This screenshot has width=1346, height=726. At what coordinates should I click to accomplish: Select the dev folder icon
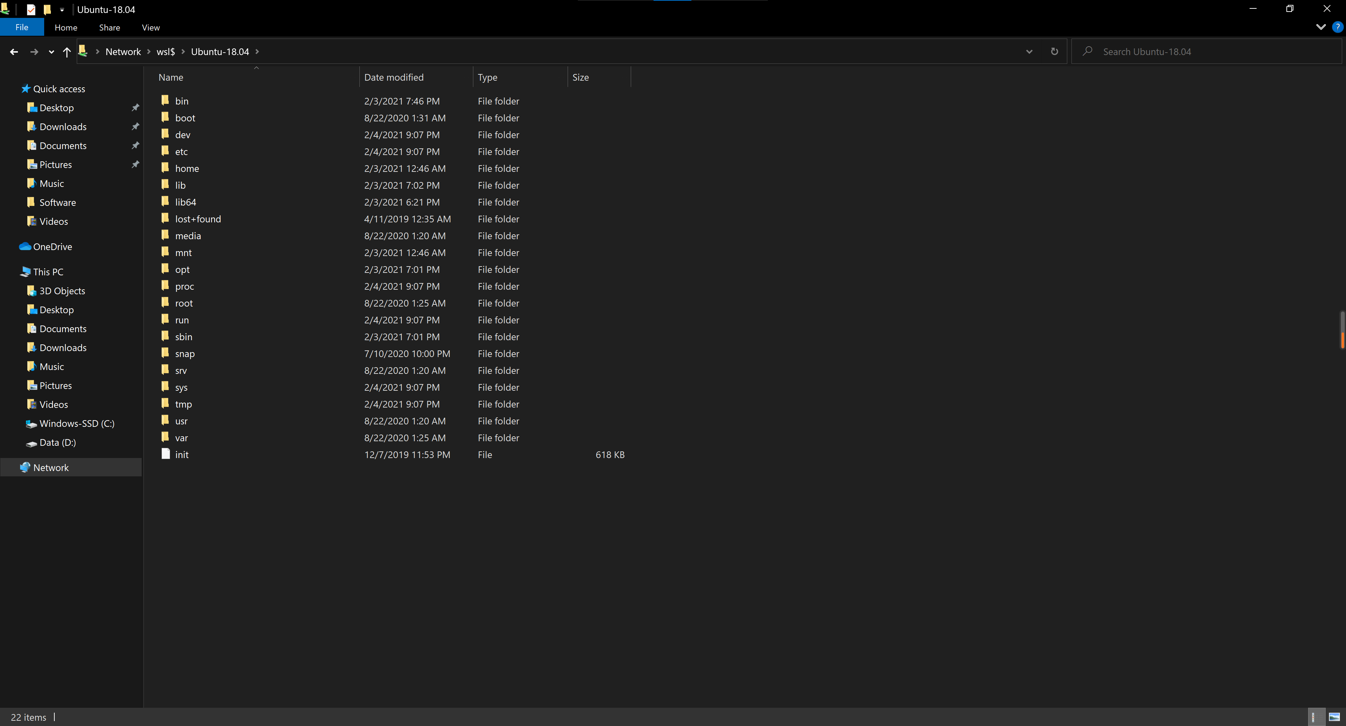165,134
